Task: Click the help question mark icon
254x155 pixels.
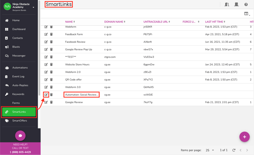Action: 246,4
